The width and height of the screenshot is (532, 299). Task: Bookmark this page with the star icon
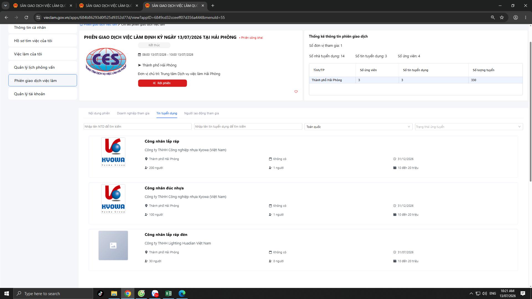(x=502, y=17)
